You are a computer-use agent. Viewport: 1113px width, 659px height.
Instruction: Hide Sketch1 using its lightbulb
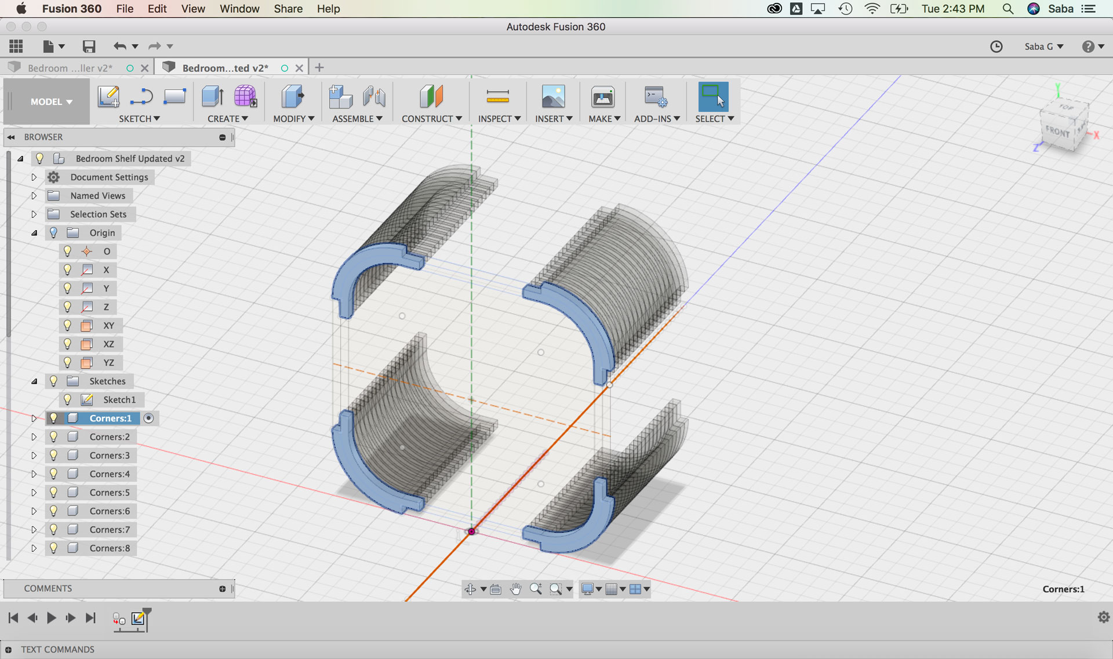(67, 399)
